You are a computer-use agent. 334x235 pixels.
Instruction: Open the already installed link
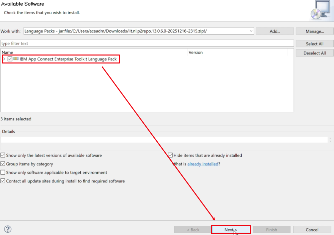click(x=203, y=164)
